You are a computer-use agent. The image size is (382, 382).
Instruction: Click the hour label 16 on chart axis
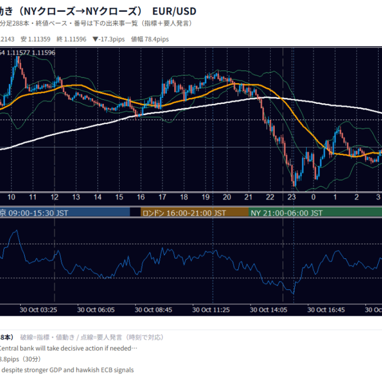(140, 197)
